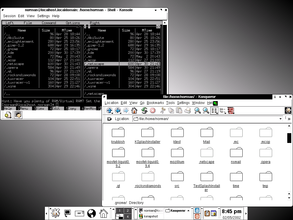Click the Copy icon in Konqueror toolbar
Image resolution: width=293 pixels, height=220 pixels.
[x=171, y=111]
